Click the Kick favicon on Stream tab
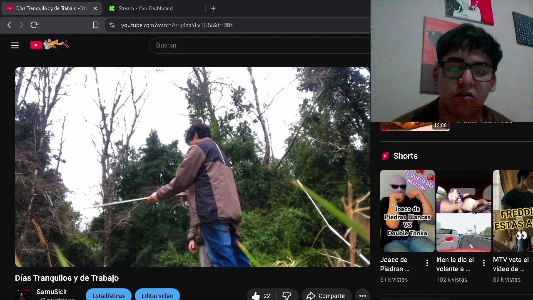Viewport: 533px width, 300px height. click(x=112, y=8)
